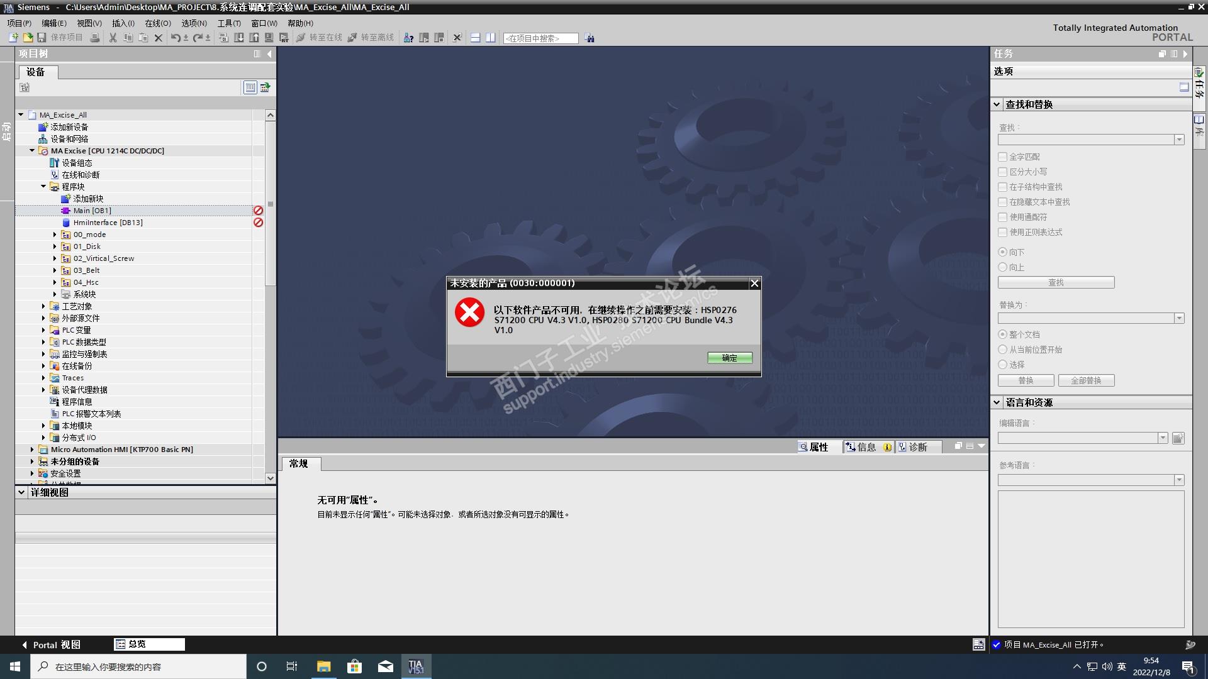Click the new project toolbar icon

click(13, 38)
